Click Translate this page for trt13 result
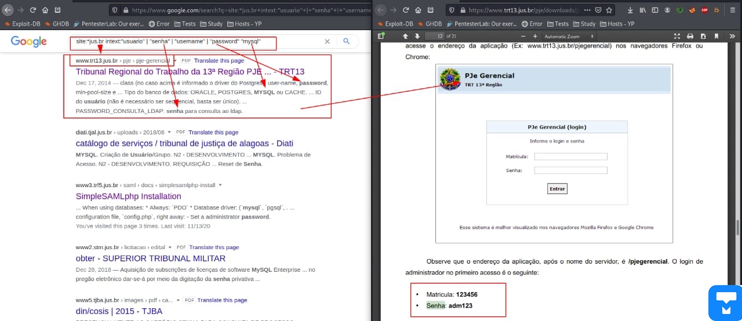The image size is (742, 321). point(219,60)
